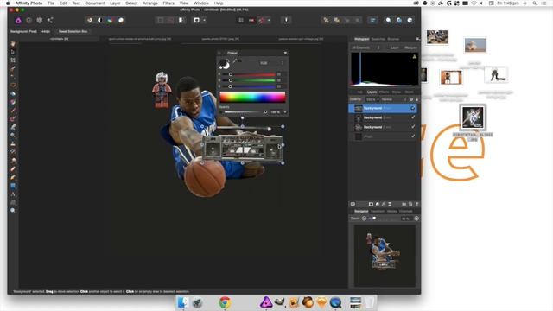Select the Gradient tool
Viewport: 553px width, 311px height.
pyautogui.click(x=13, y=102)
